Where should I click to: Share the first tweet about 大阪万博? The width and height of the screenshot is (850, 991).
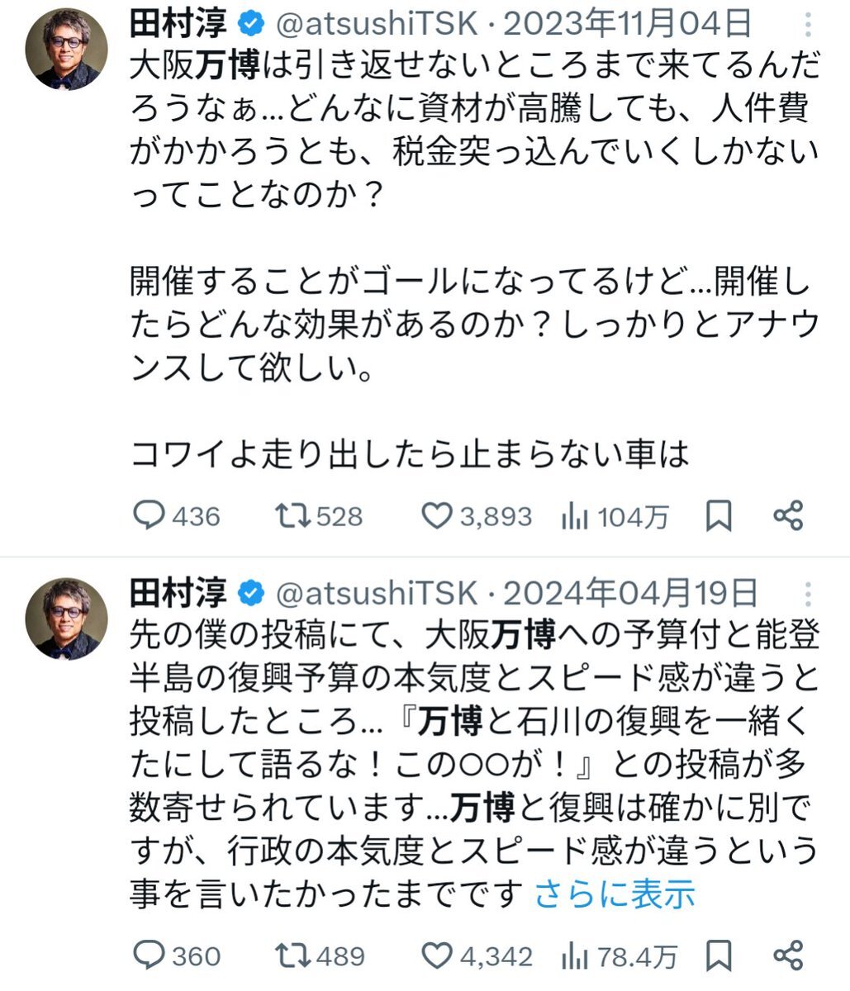[x=788, y=517]
